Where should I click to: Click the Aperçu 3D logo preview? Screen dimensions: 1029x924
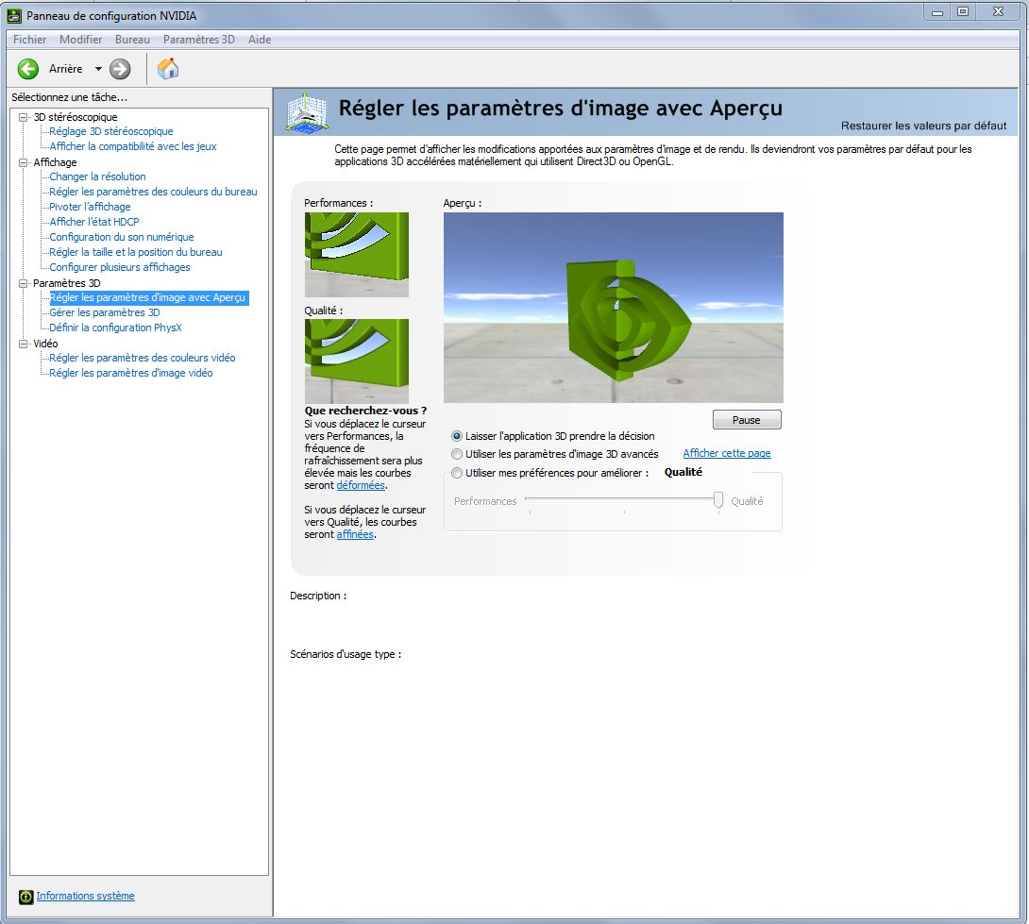click(x=613, y=307)
